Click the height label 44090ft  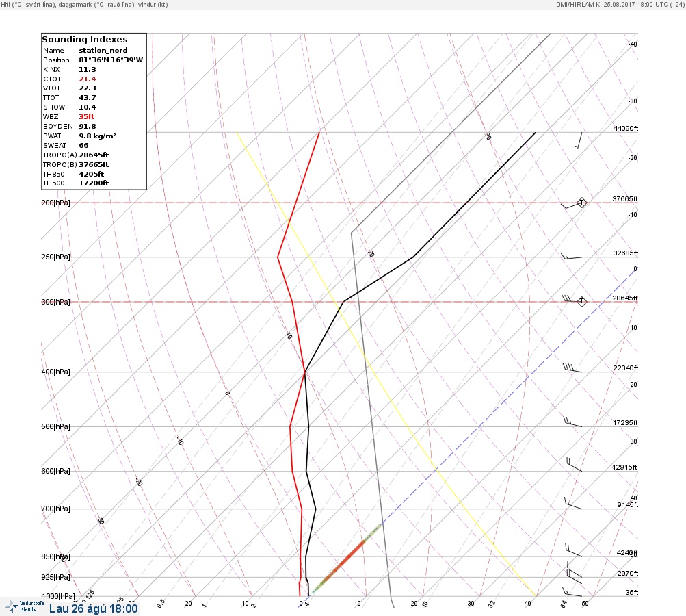pyautogui.click(x=626, y=128)
